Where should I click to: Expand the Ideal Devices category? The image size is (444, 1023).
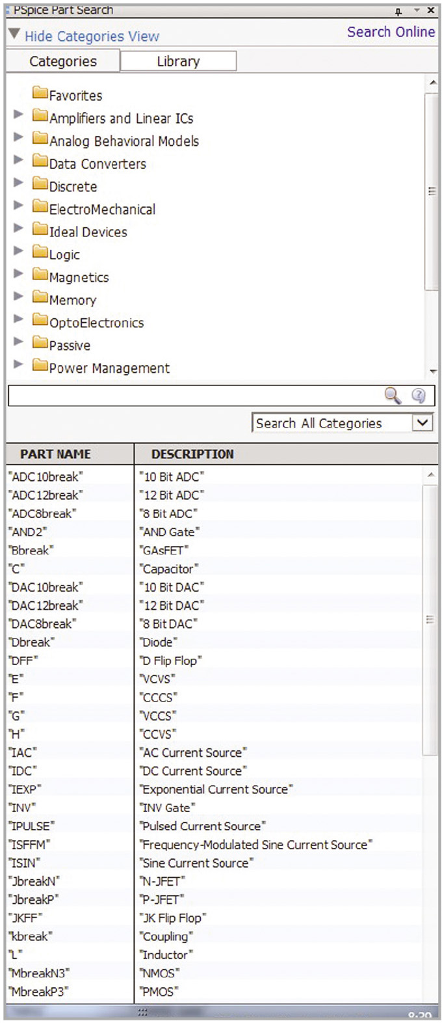point(18,228)
